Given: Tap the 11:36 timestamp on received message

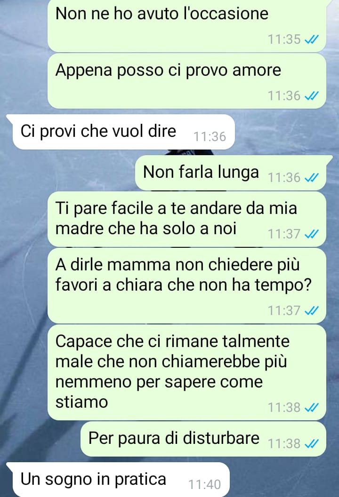Looking at the screenshot, I should click(x=210, y=137).
